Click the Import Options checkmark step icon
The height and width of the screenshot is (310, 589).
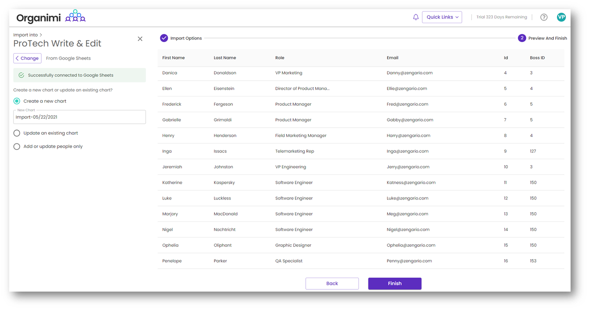click(164, 38)
